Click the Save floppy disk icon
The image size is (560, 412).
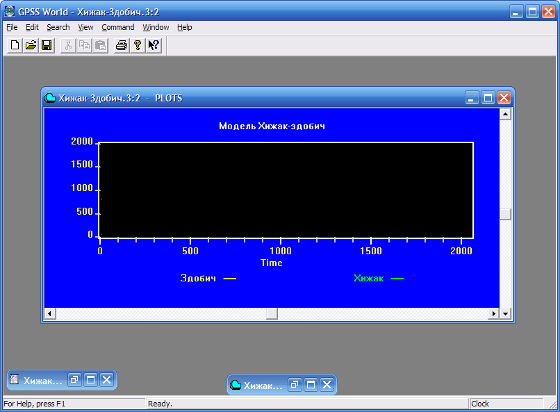[x=47, y=45]
